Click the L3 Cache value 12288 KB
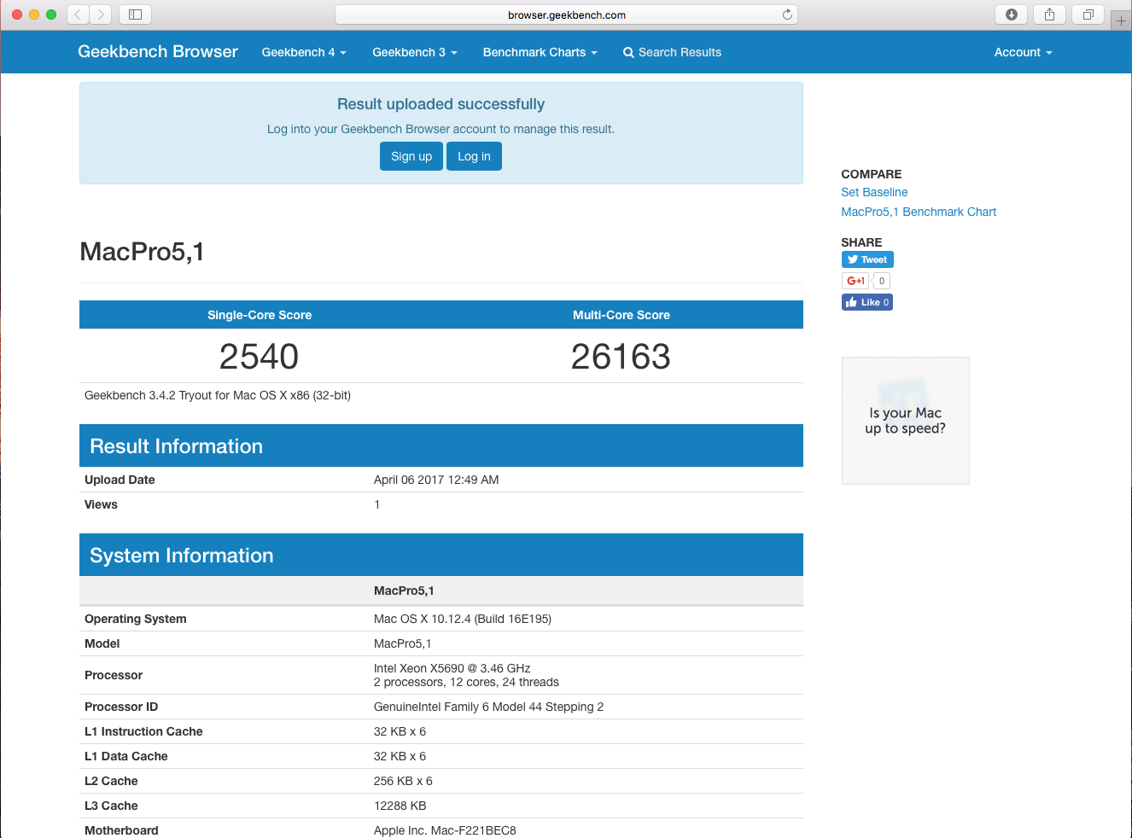This screenshot has width=1132, height=838. (400, 806)
